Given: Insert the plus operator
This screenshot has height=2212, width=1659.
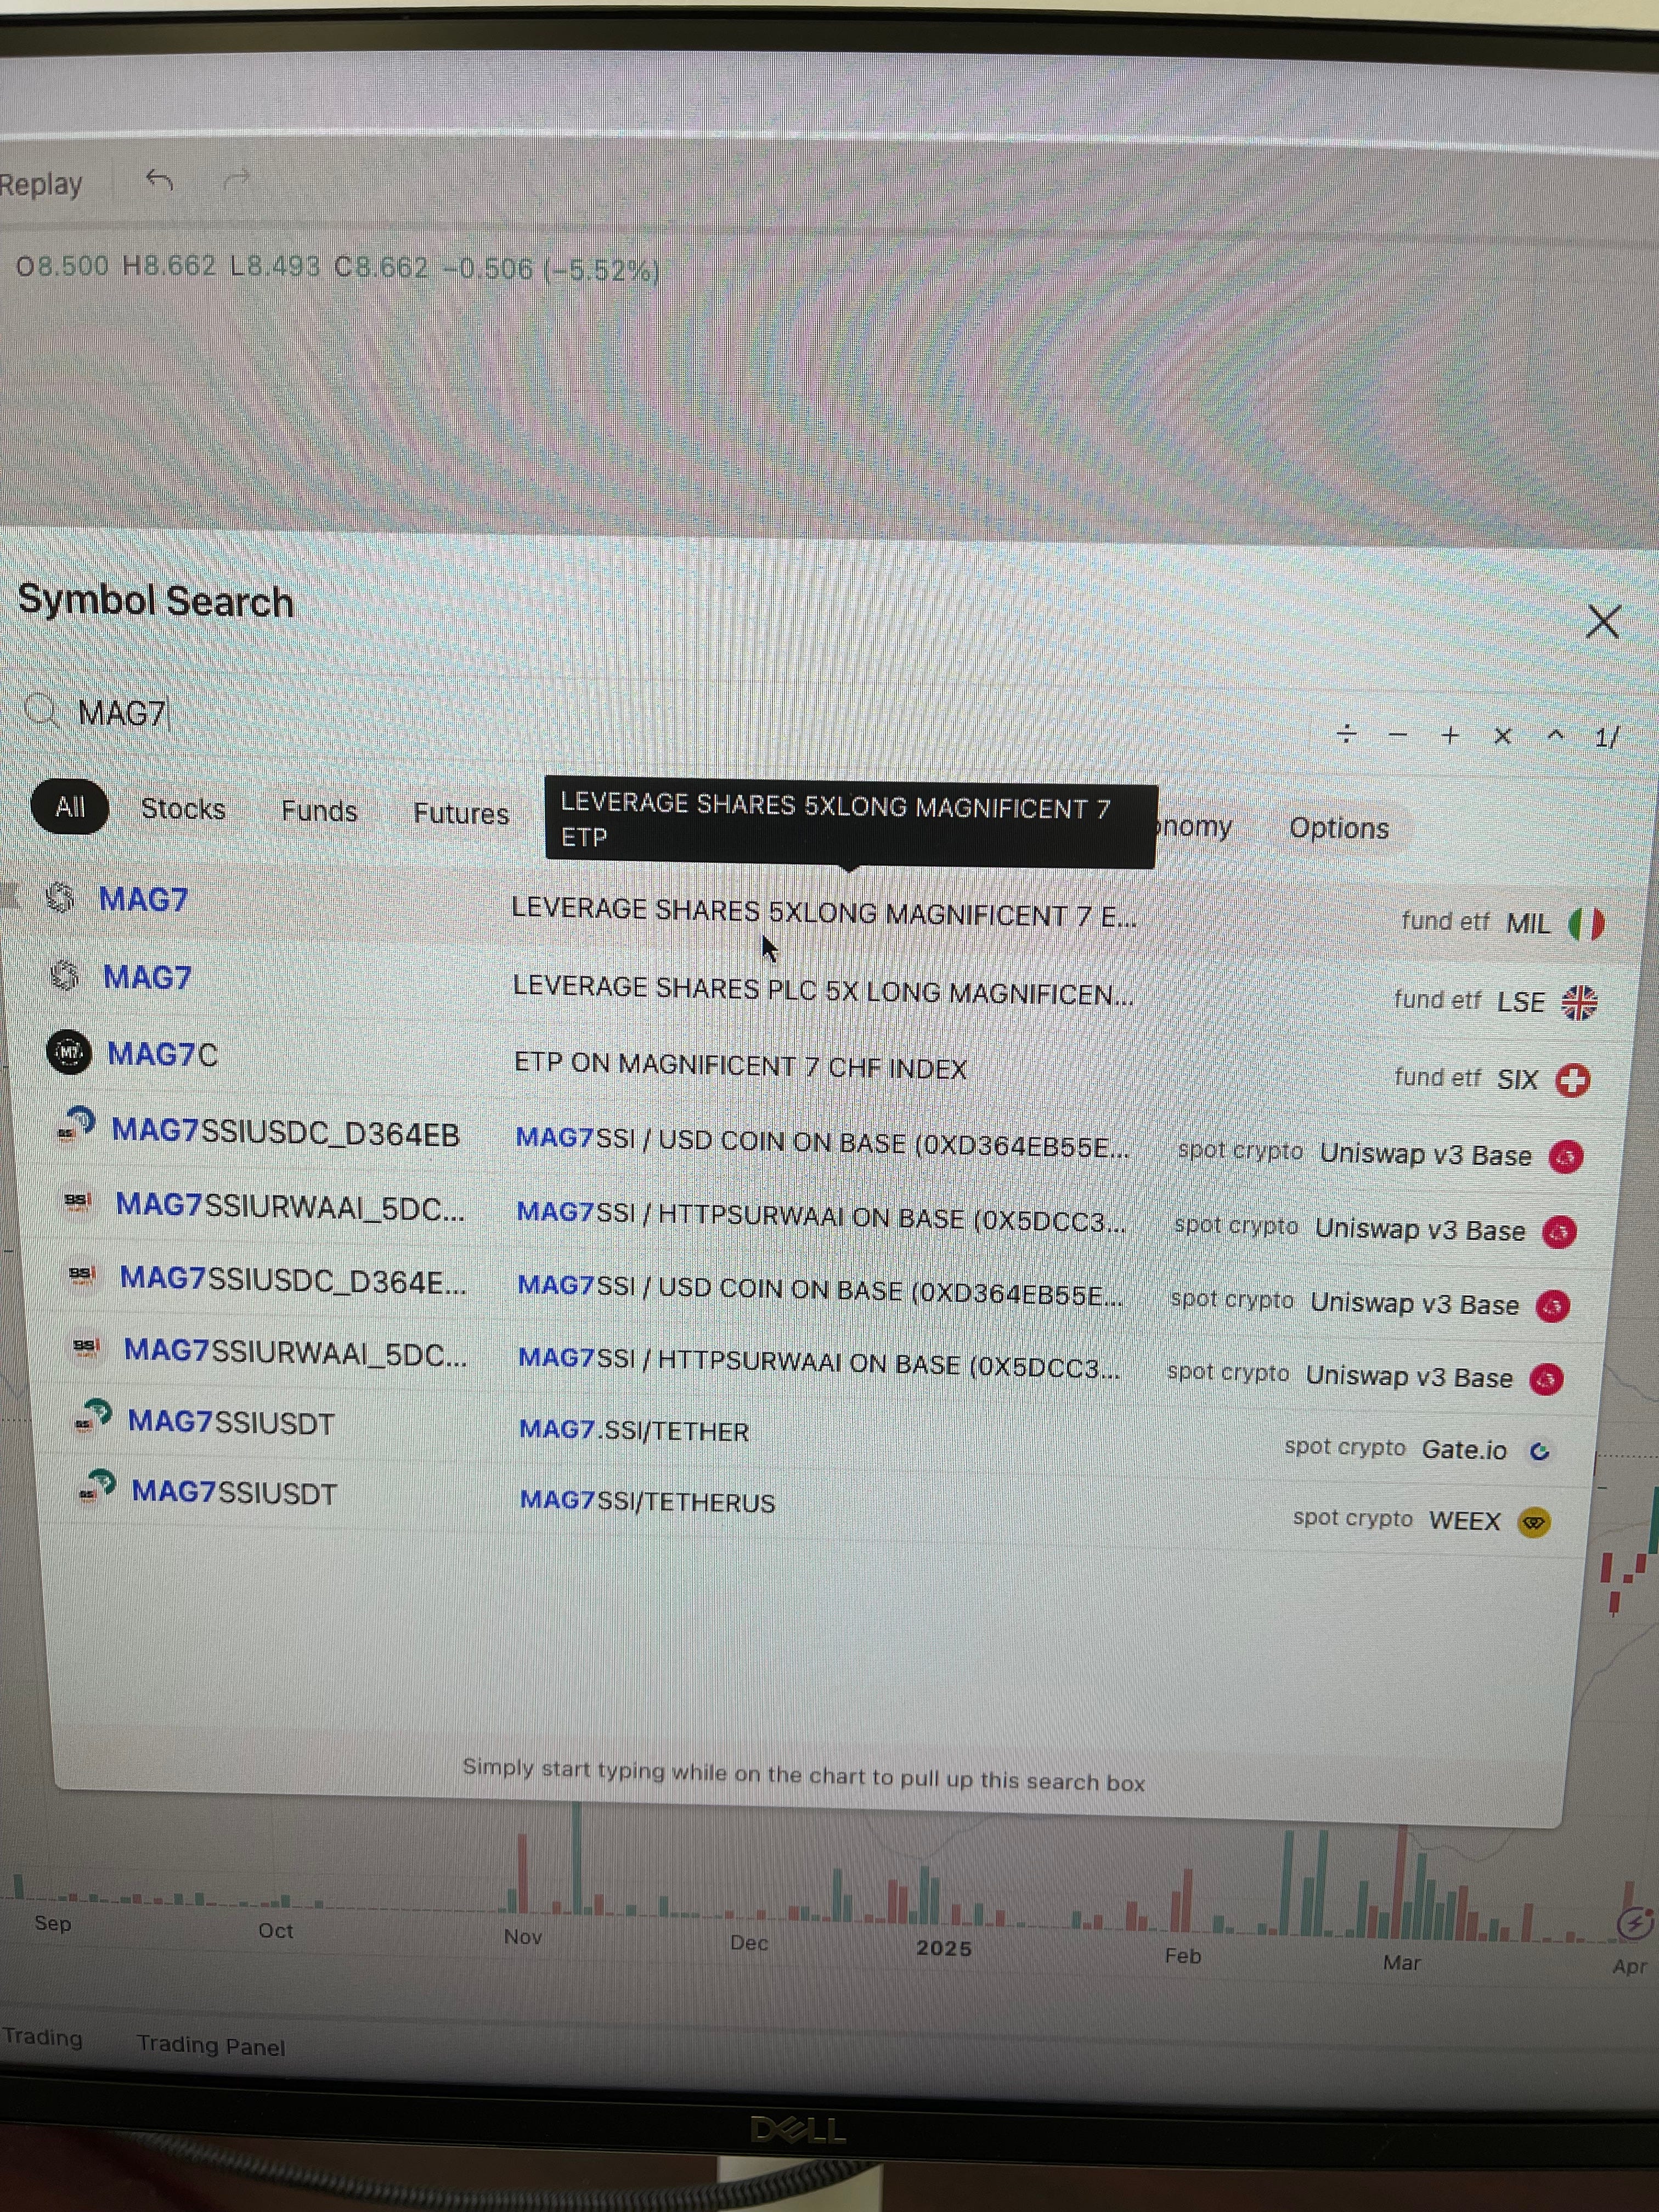Looking at the screenshot, I should click(1450, 736).
